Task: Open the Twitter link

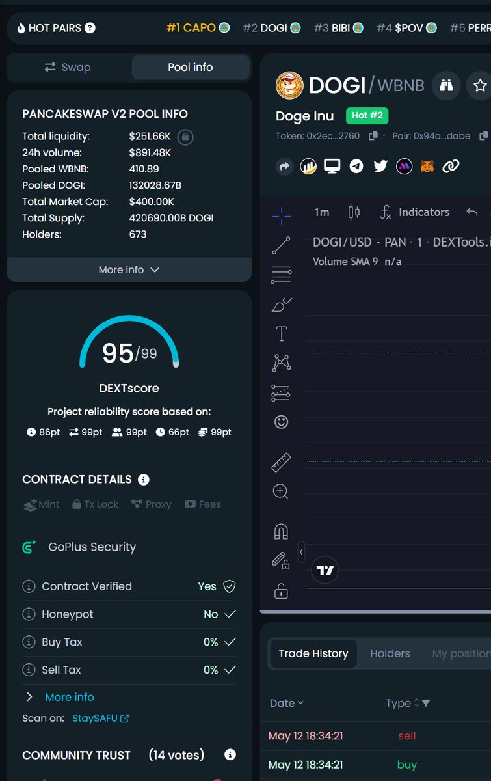Action: 380,167
